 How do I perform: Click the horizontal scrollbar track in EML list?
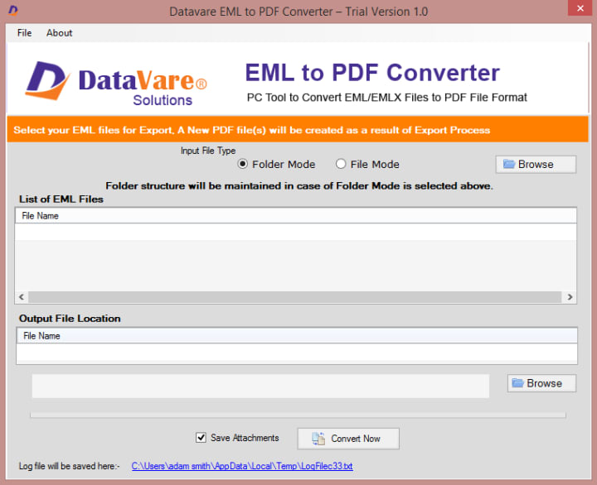(295, 297)
